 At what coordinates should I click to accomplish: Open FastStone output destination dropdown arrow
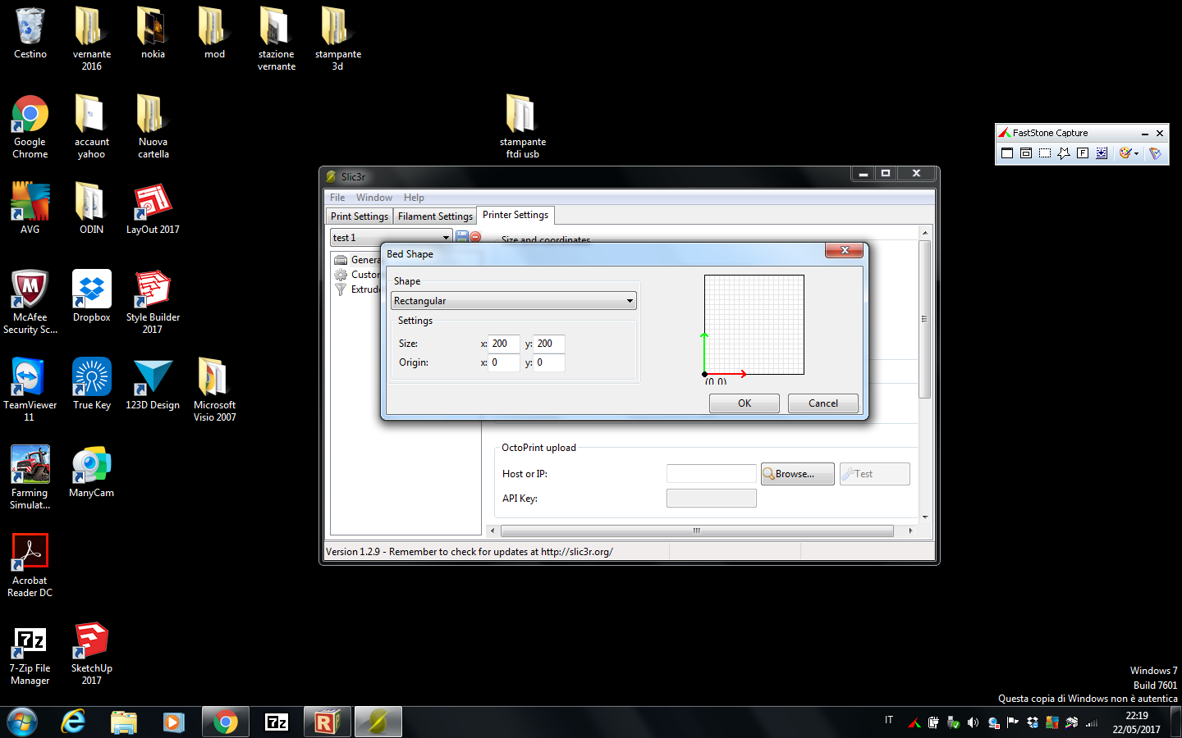click(x=1136, y=153)
